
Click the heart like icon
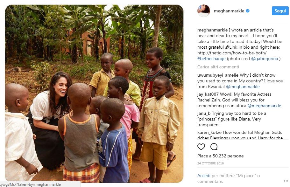(201, 147)
